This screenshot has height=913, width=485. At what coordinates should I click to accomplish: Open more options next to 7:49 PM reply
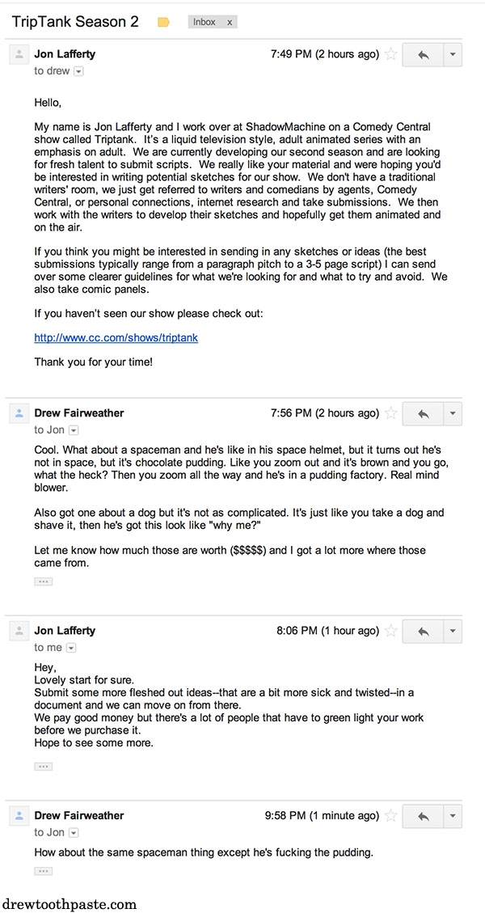[x=453, y=55]
